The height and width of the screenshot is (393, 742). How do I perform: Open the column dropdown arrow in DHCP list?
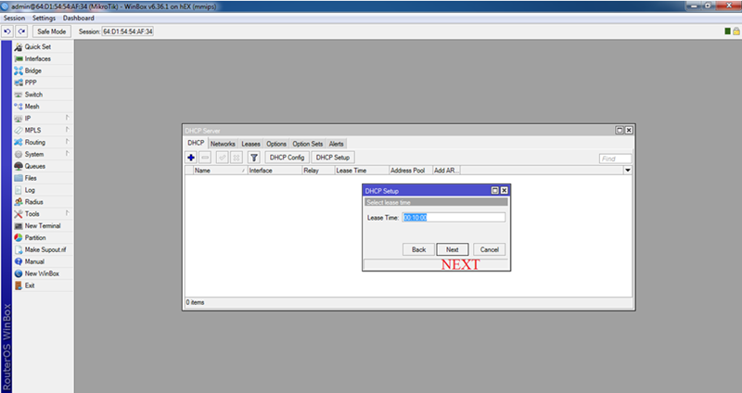tap(627, 171)
